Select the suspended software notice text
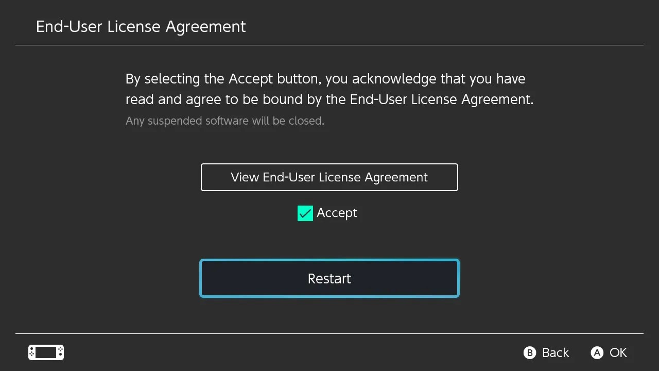This screenshot has height=371, width=659. point(225,121)
